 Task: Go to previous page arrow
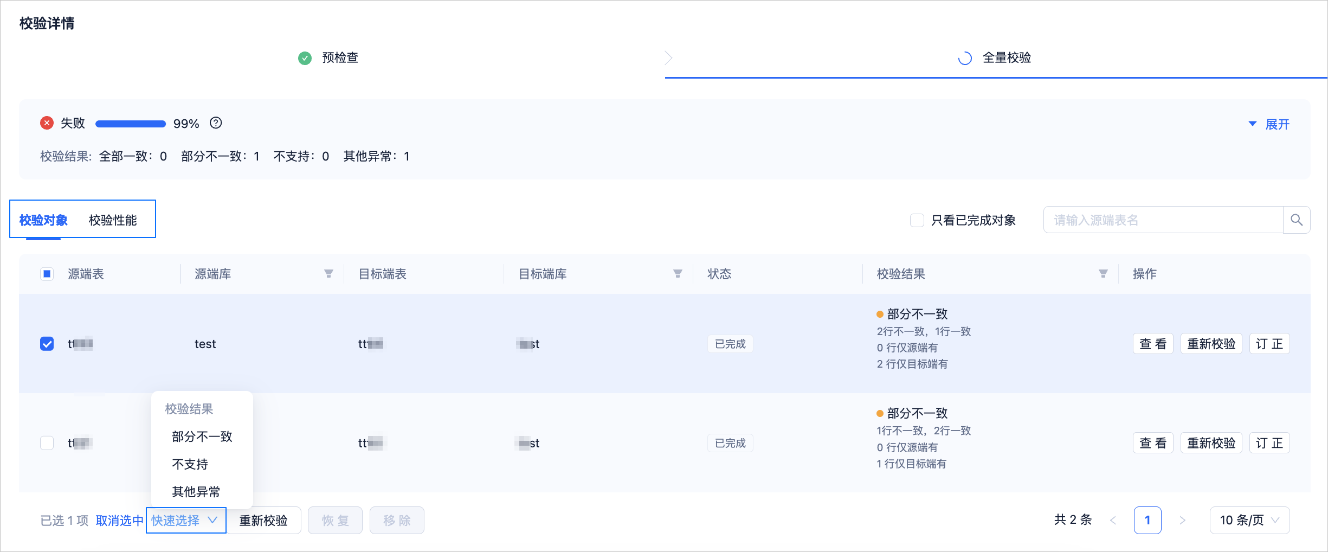point(1113,520)
